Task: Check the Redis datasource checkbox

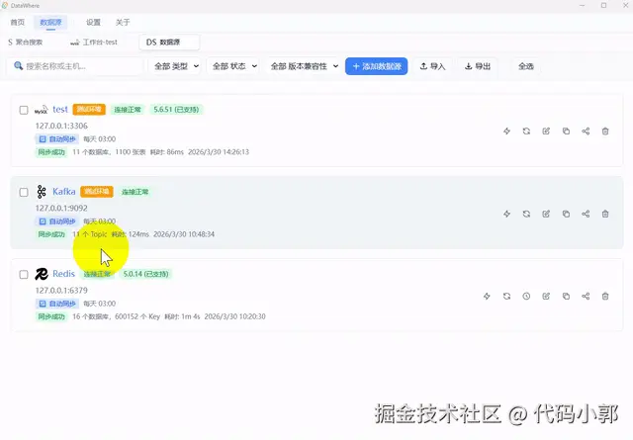Action: 24,275
